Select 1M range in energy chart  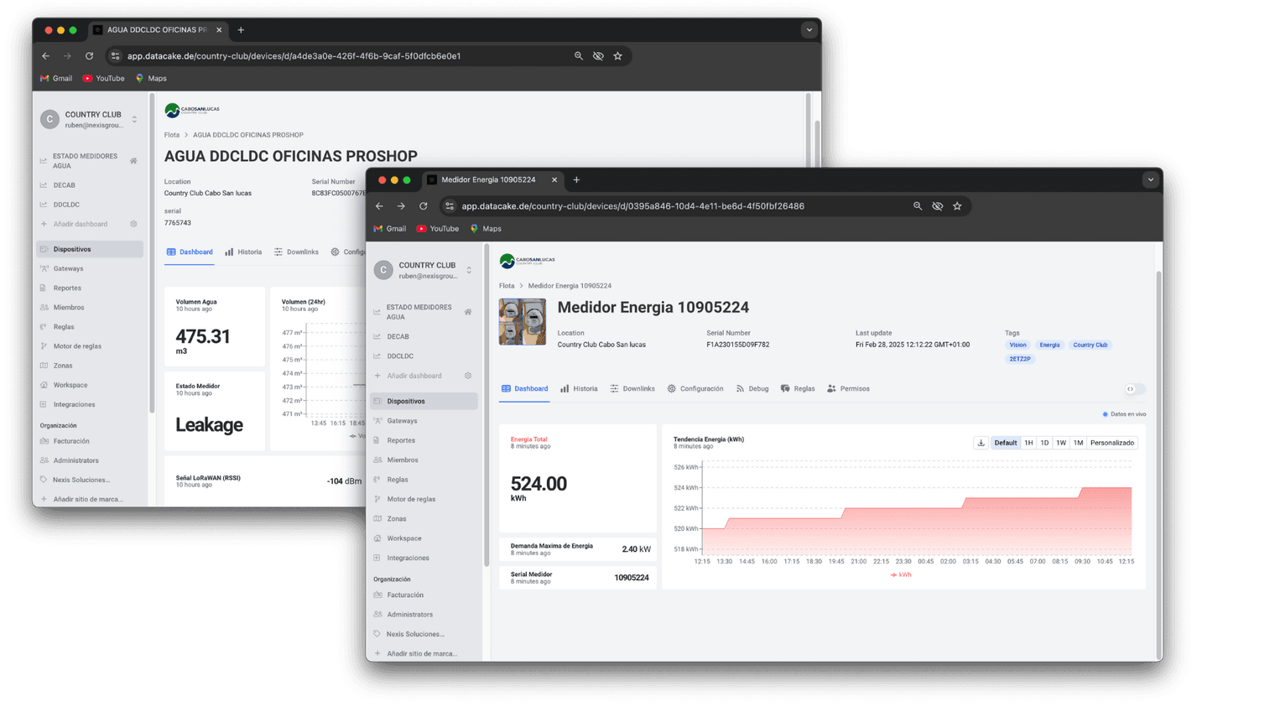1078,443
